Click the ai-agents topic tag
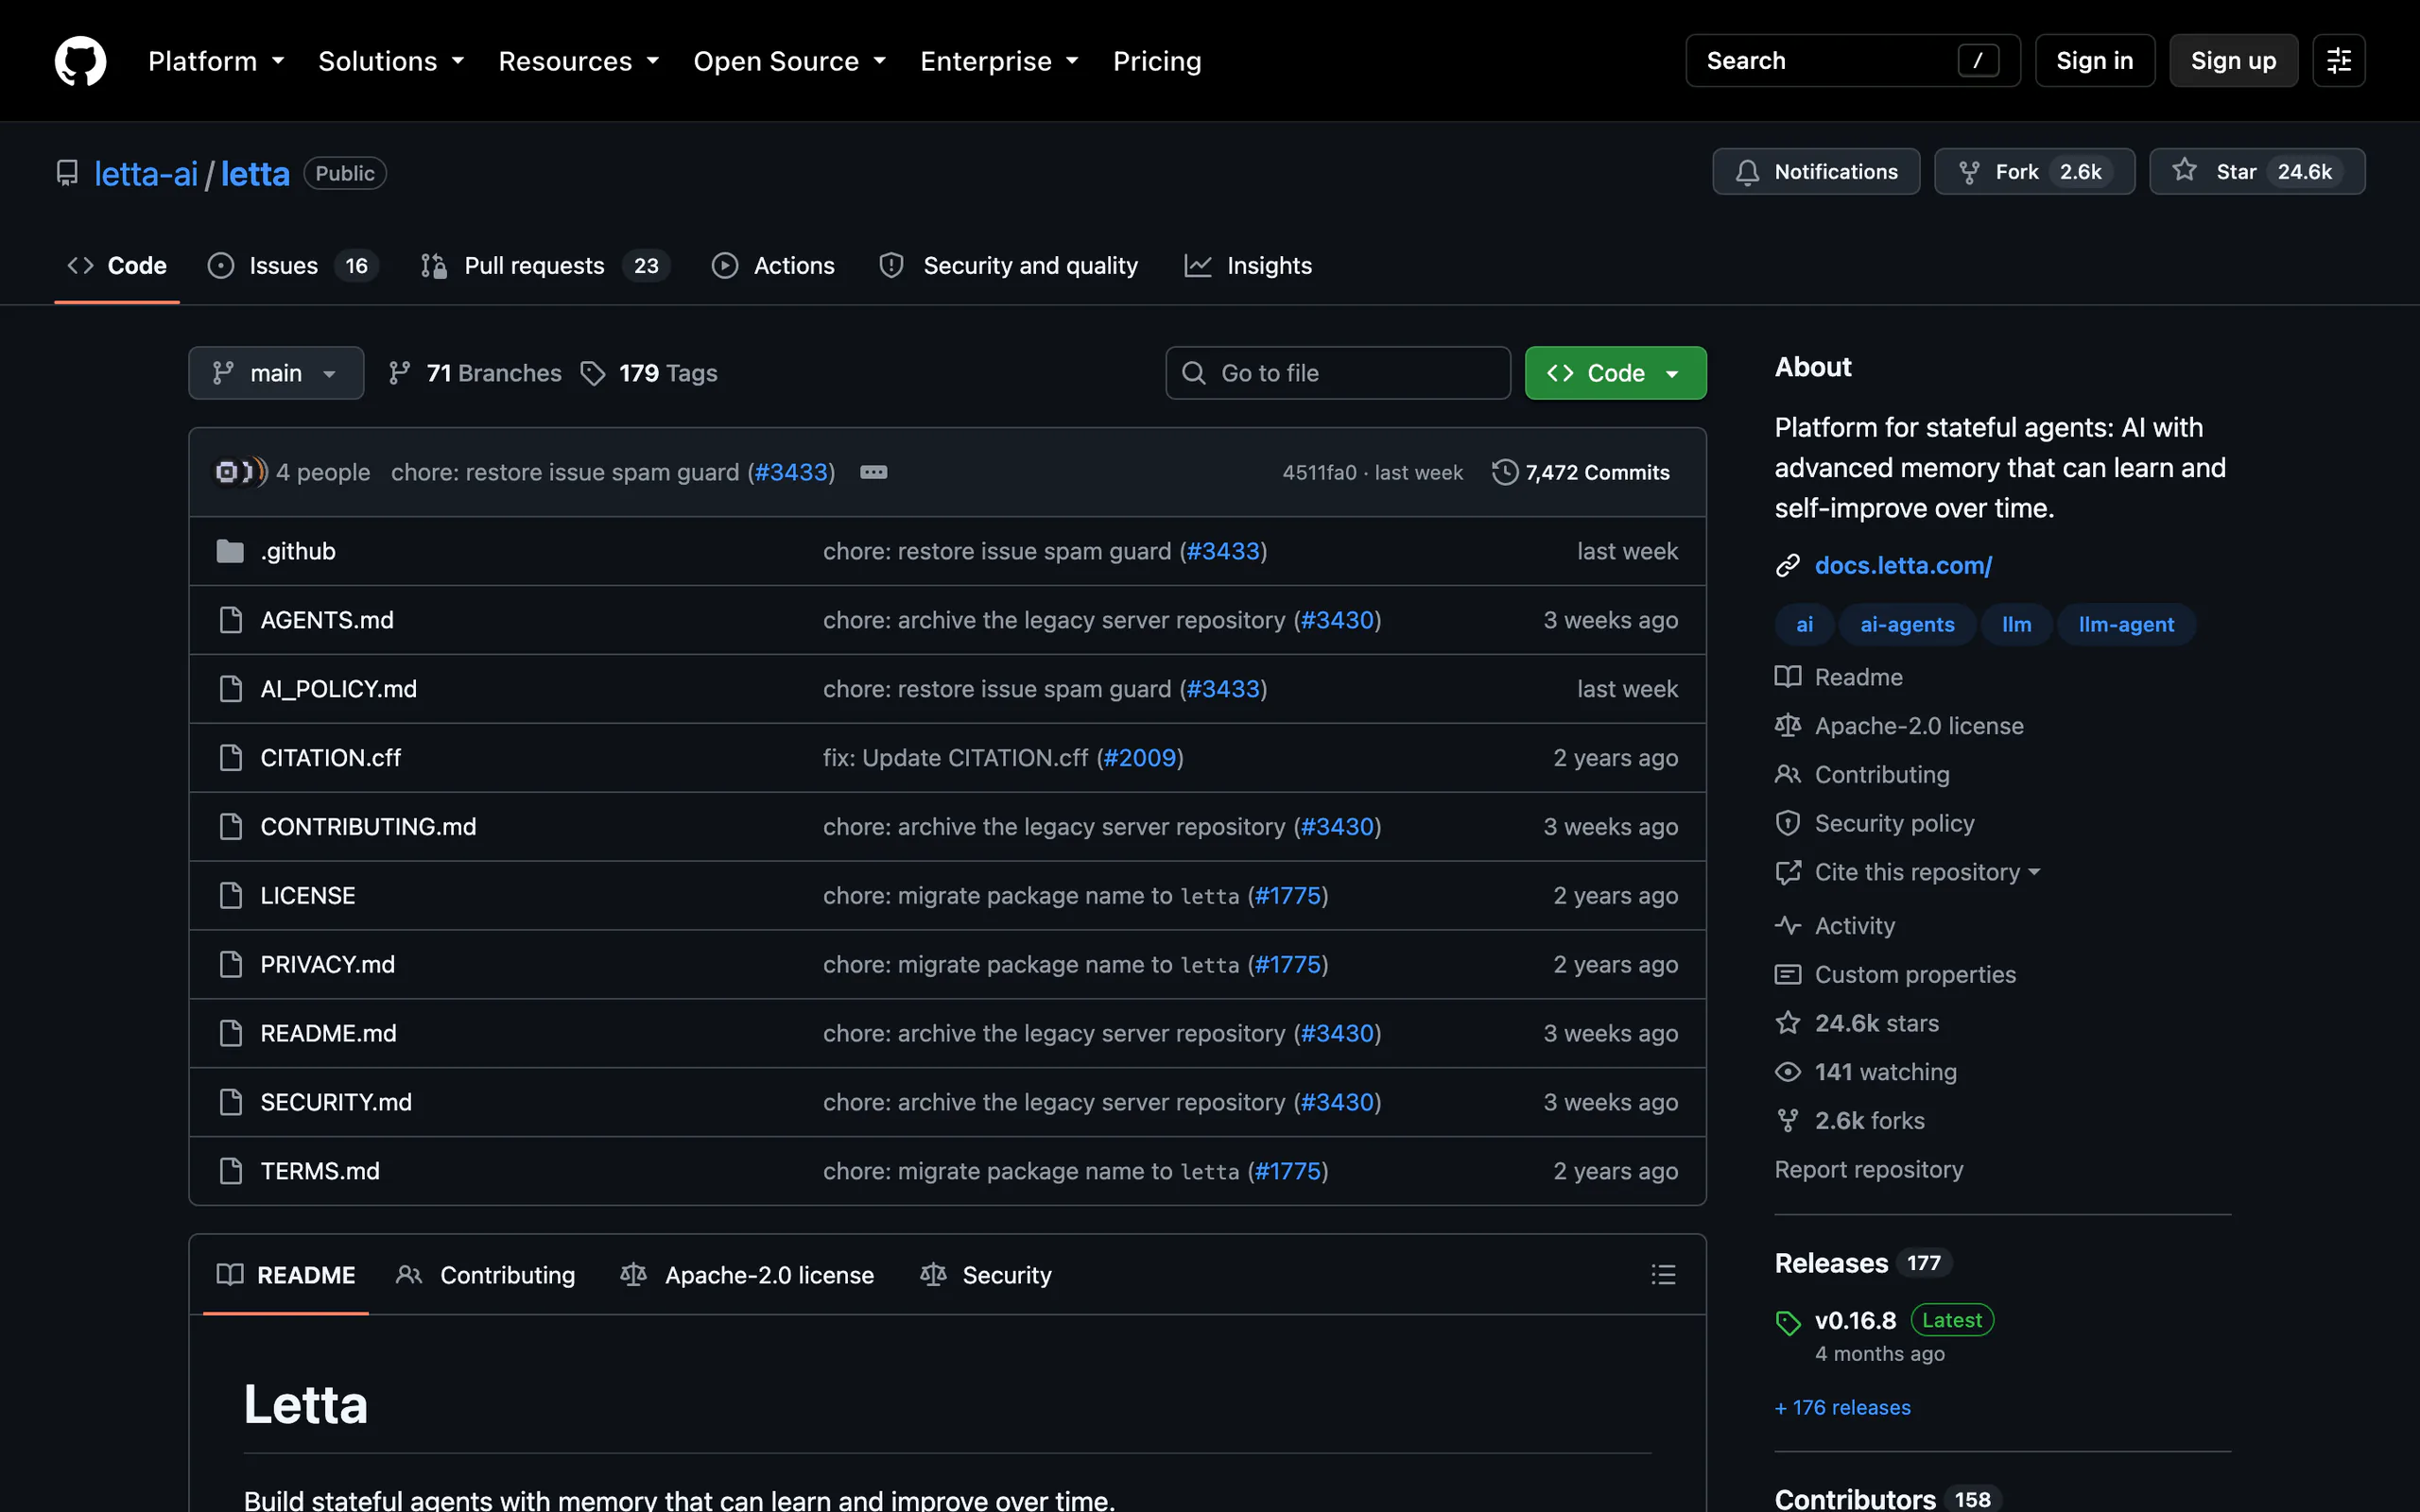This screenshot has height=1512, width=2420. [1906, 625]
